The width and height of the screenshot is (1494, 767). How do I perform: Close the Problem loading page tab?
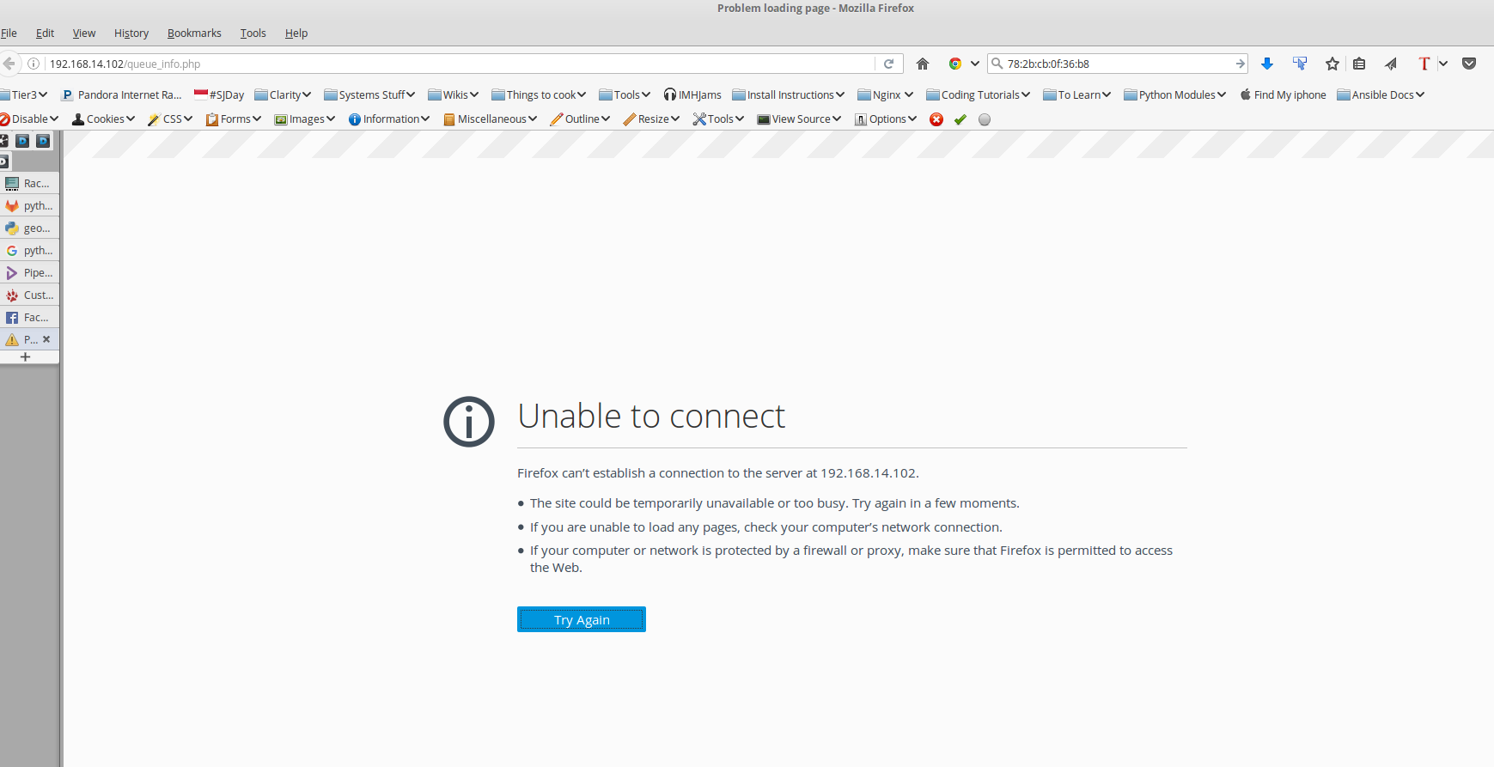[x=46, y=339]
